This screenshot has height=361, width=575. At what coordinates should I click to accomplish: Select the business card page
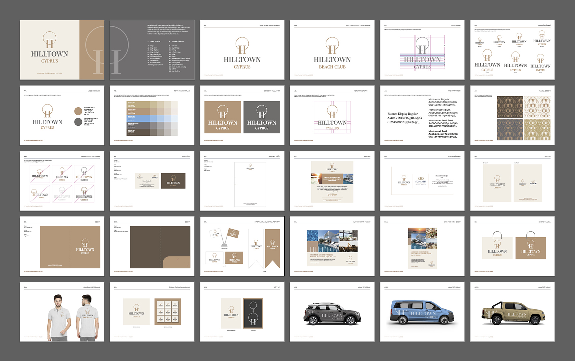pyautogui.click(x=152, y=181)
